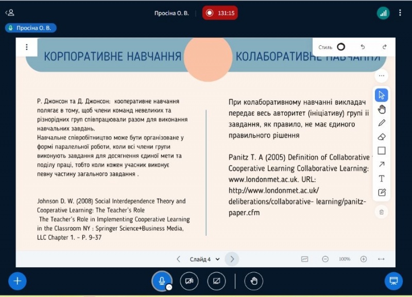Open presentation options menu on slide corner
Viewport: 412px width, 297px height.
click(x=27, y=47)
